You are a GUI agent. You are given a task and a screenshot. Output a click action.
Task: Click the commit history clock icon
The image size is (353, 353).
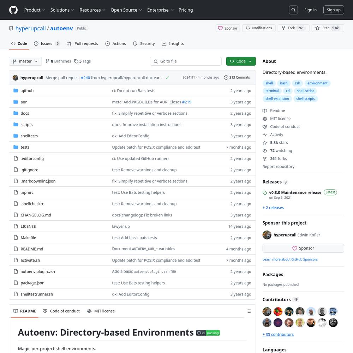(226, 77)
